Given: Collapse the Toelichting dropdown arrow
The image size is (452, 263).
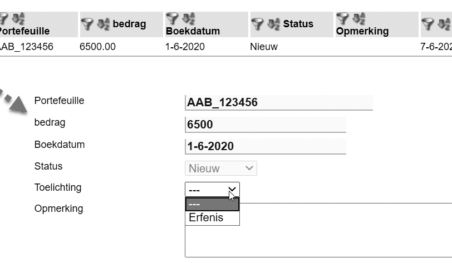Looking at the screenshot, I should click(x=232, y=190).
